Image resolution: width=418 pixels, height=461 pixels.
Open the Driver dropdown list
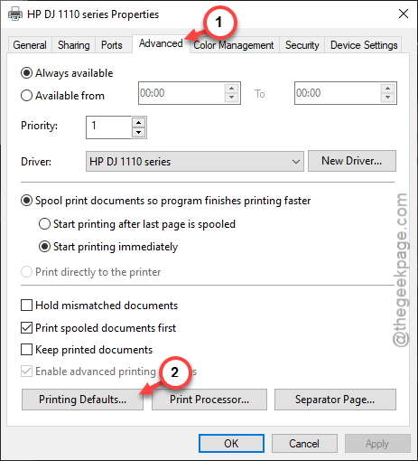(195, 162)
